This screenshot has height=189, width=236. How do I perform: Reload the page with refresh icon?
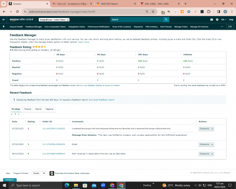pos(17,12)
